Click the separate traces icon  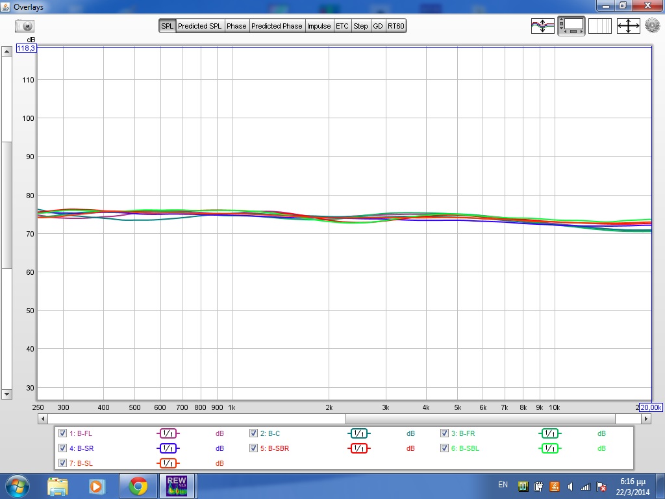click(x=543, y=26)
